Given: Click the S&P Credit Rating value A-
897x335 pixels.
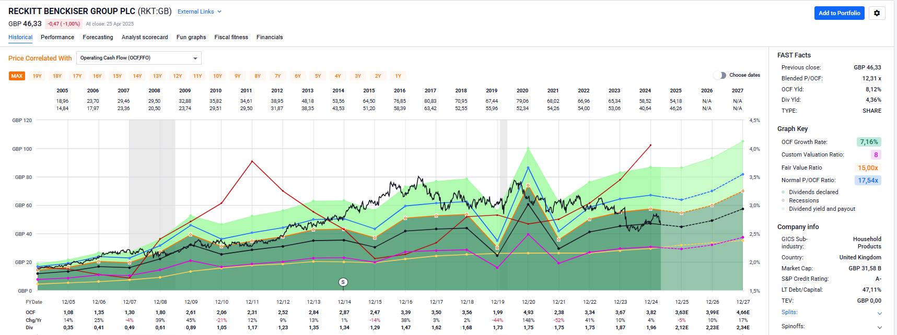Looking at the screenshot, I should (x=878, y=279).
